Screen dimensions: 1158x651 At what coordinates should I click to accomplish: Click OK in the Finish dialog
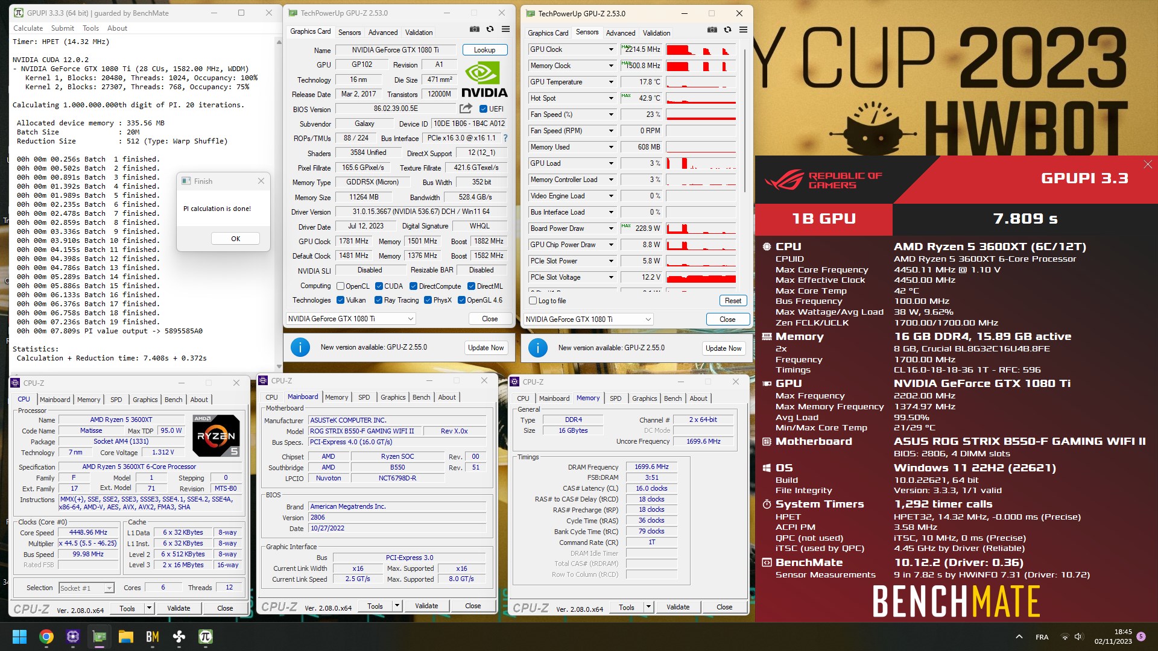(x=235, y=239)
